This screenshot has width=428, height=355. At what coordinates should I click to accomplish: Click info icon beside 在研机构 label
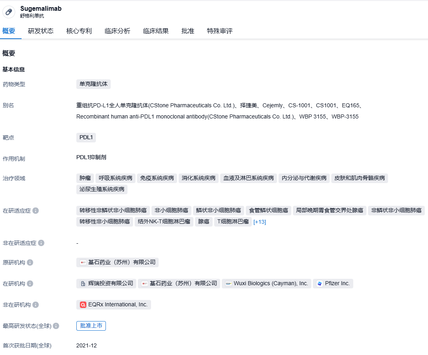pos(30,284)
